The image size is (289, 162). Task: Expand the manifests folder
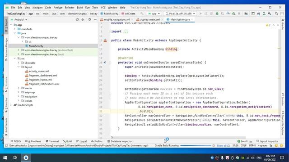coord(15,29)
